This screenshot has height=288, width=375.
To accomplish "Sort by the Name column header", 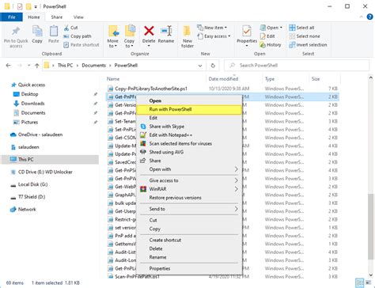I will coord(113,79).
